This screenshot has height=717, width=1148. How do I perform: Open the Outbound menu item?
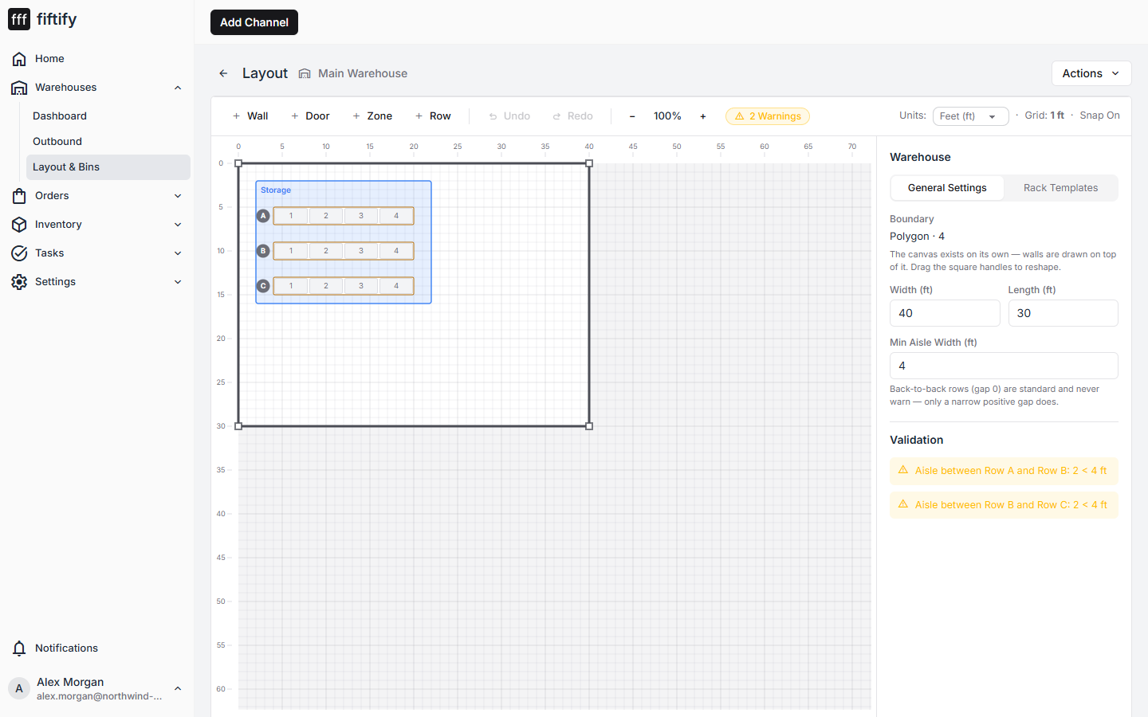point(108,142)
